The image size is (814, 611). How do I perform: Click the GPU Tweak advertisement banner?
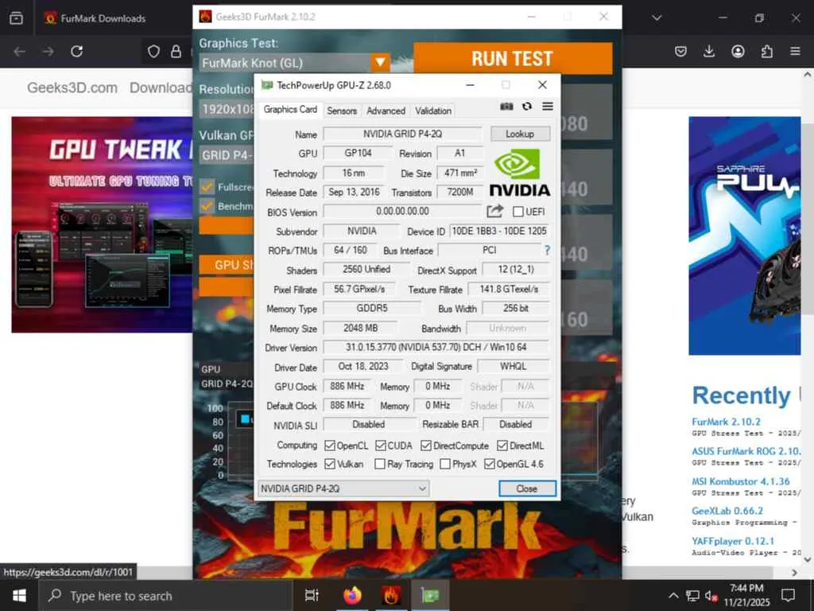[102, 224]
